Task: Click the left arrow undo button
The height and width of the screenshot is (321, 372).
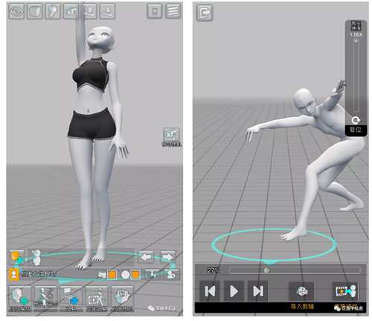Action: (146, 257)
